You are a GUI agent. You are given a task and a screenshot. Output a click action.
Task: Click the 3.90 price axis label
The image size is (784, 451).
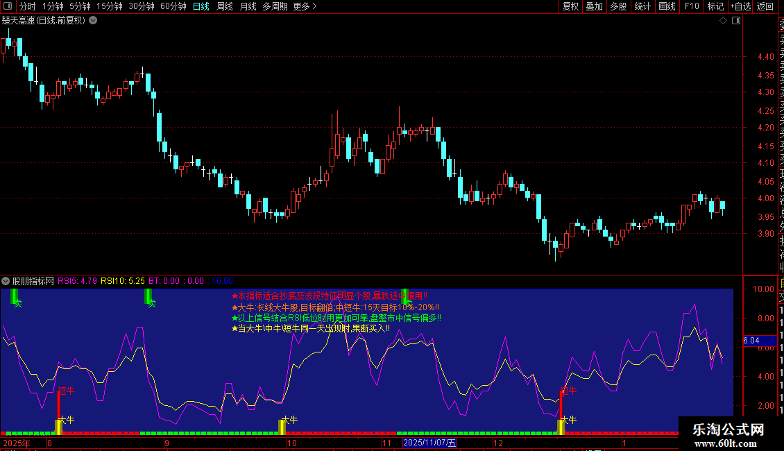click(766, 234)
